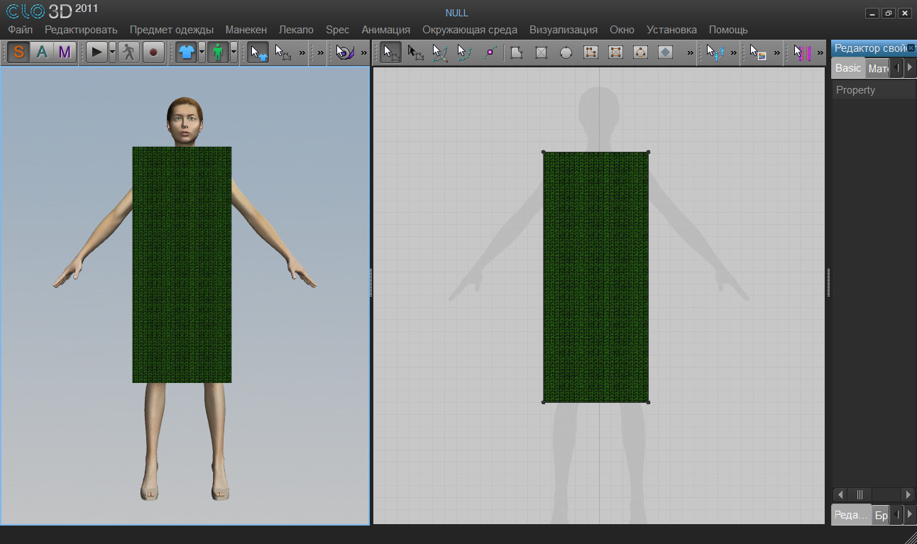Expand dropdown next to green avatar icon
This screenshot has height=544, width=917.
pyautogui.click(x=234, y=52)
